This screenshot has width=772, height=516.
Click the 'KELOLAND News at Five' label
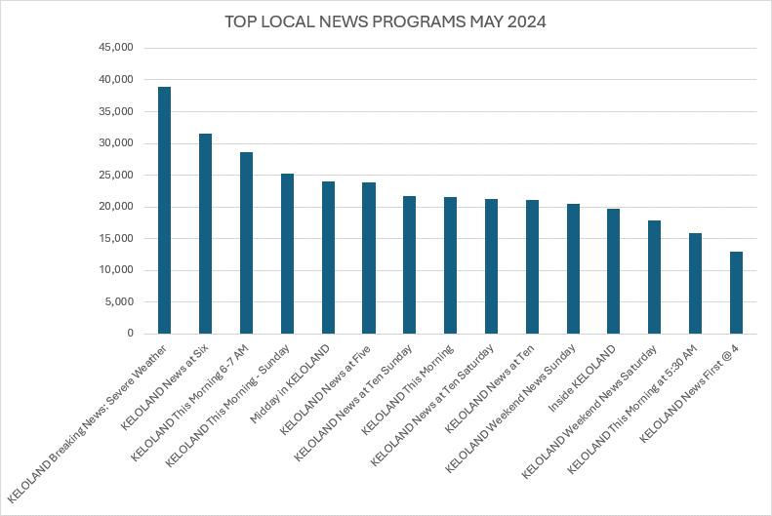click(325, 389)
